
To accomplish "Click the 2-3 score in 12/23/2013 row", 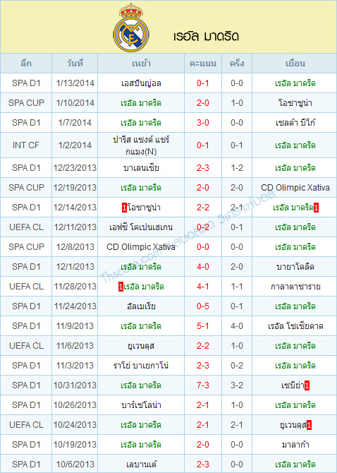I will [x=203, y=168].
